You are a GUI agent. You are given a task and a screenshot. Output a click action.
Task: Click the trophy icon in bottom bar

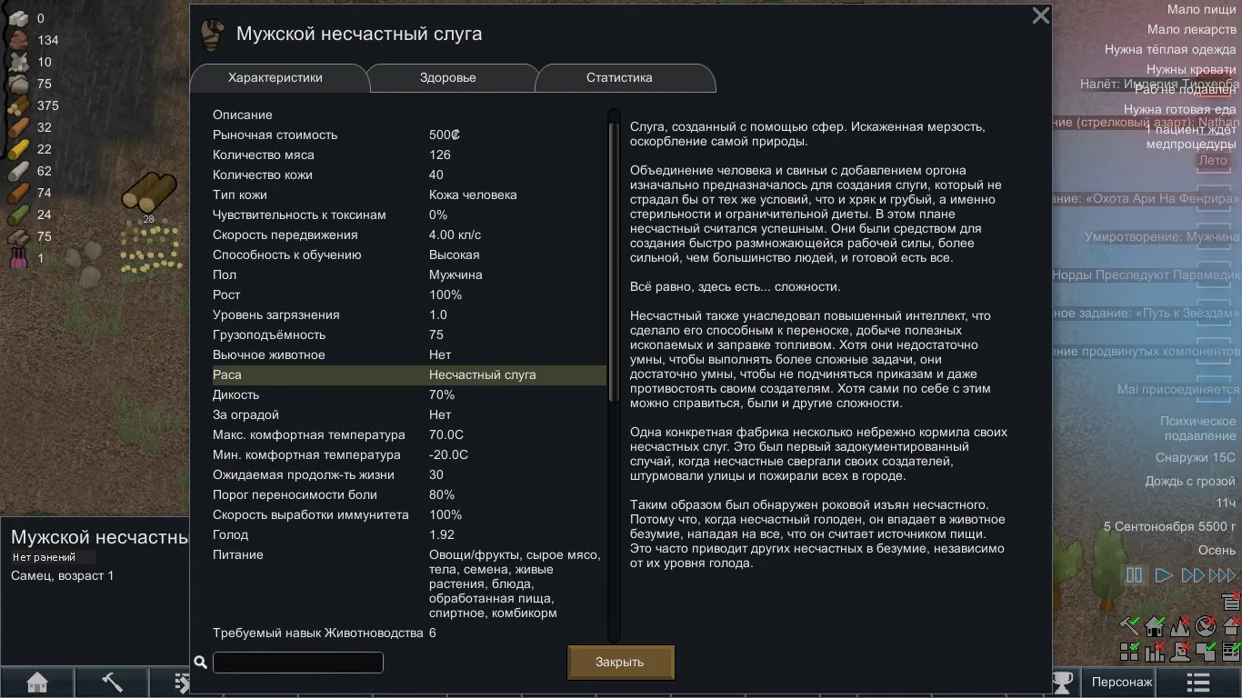[1061, 682]
